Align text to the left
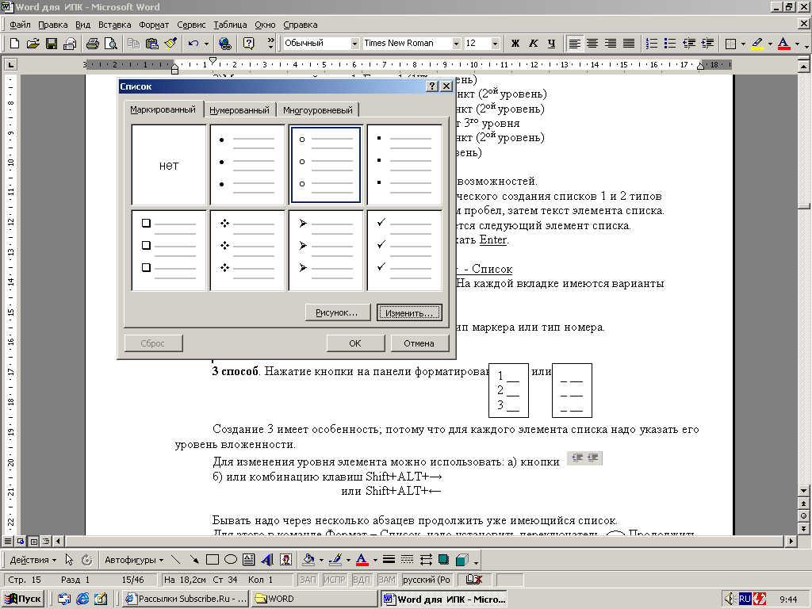Image resolution: width=812 pixels, height=609 pixels. [574, 44]
